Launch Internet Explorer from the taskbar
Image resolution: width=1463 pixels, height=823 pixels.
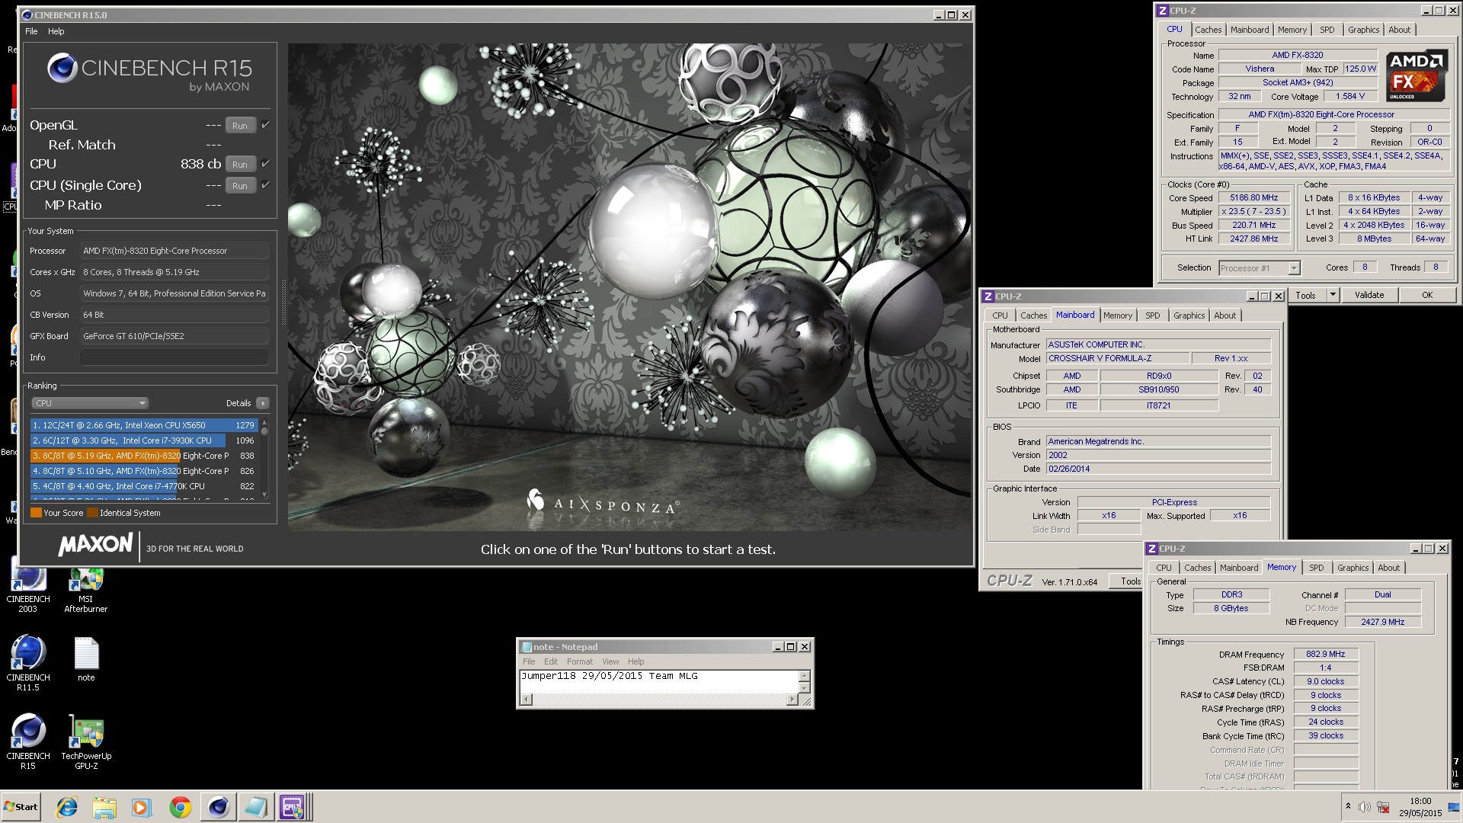(x=67, y=807)
